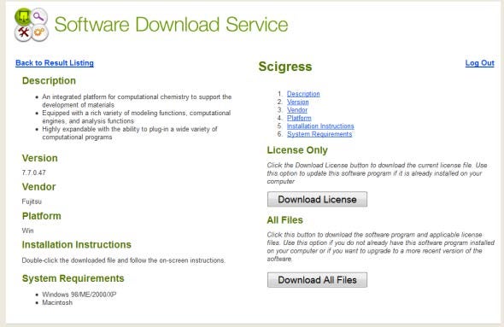Click the License Only heading
The width and height of the screenshot is (504, 327).
tap(297, 150)
